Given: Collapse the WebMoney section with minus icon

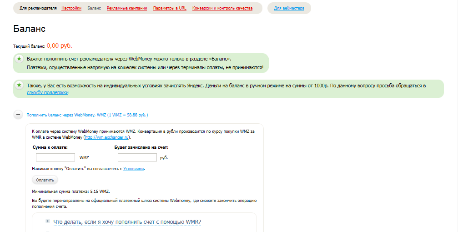Looking at the screenshot, I should [x=18, y=115].
